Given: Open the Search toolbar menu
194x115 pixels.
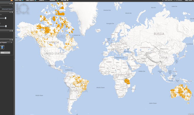Looking at the screenshot, I should (x=42, y=1).
